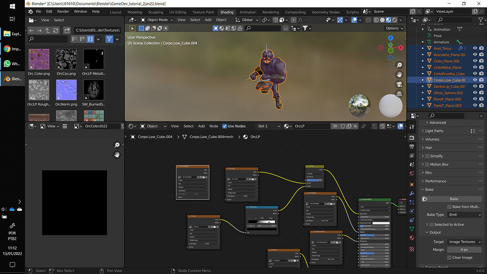Open the Output properties tab
The width and height of the screenshot is (487, 274).
412,147
